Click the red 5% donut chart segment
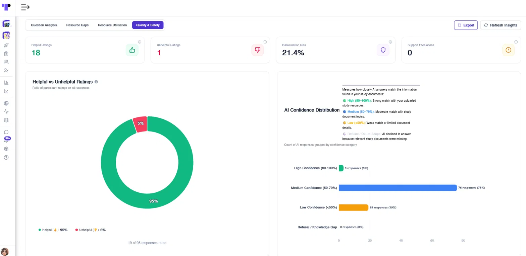The height and width of the screenshot is (256, 526). tap(141, 124)
